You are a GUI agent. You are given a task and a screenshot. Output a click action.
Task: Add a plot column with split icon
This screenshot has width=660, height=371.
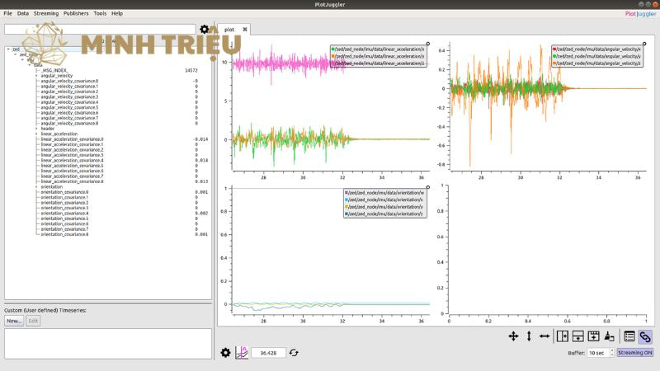pos(563,336)
